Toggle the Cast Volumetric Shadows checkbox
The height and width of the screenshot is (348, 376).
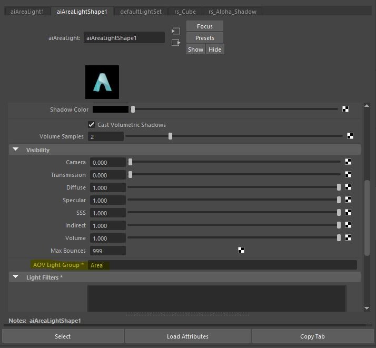pos(91,125)
